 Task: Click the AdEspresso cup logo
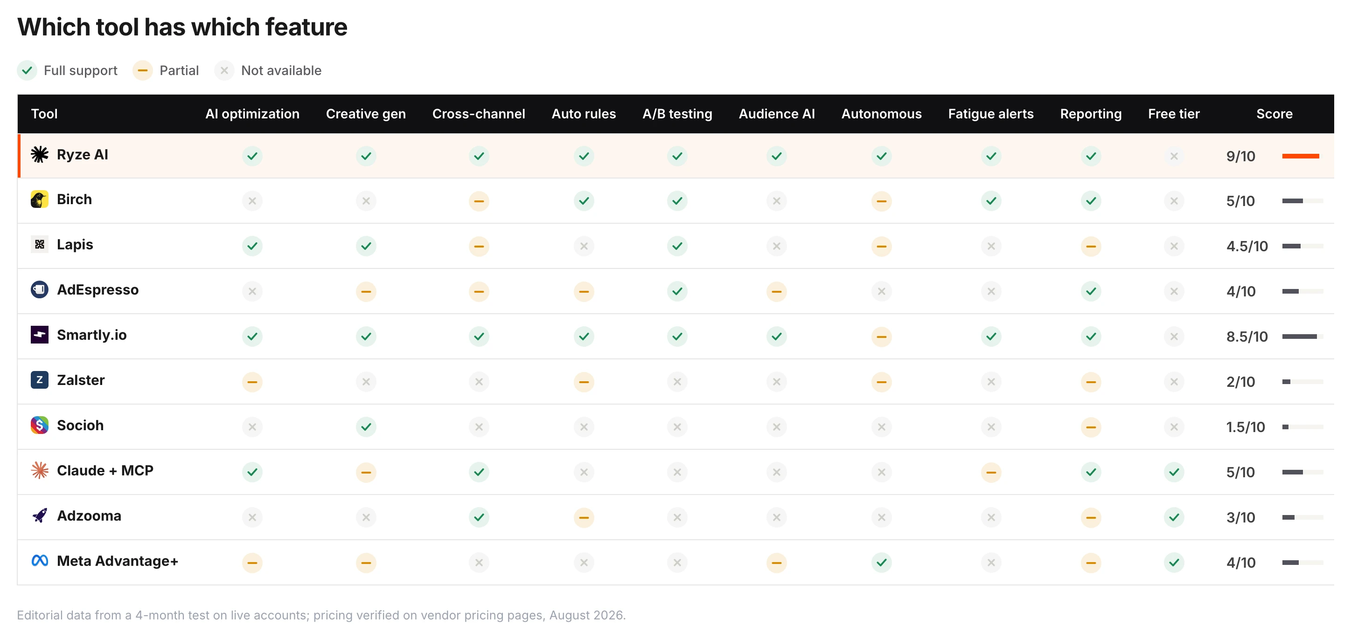tap(39, 289)
